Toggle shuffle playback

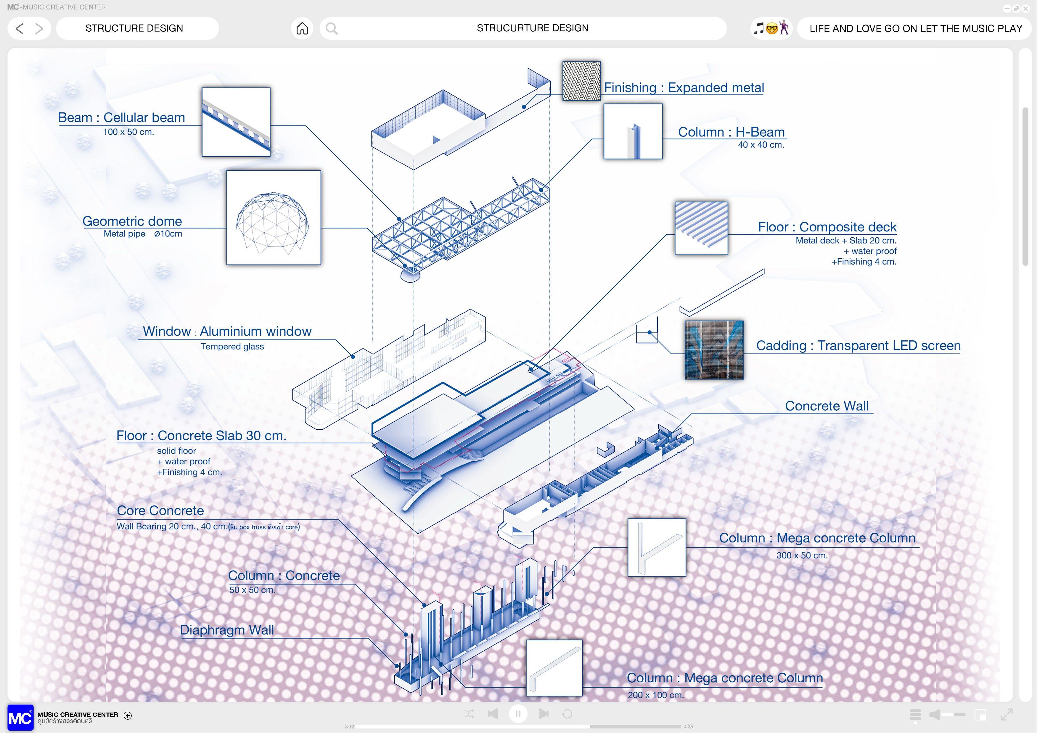[x=469, y=713]
